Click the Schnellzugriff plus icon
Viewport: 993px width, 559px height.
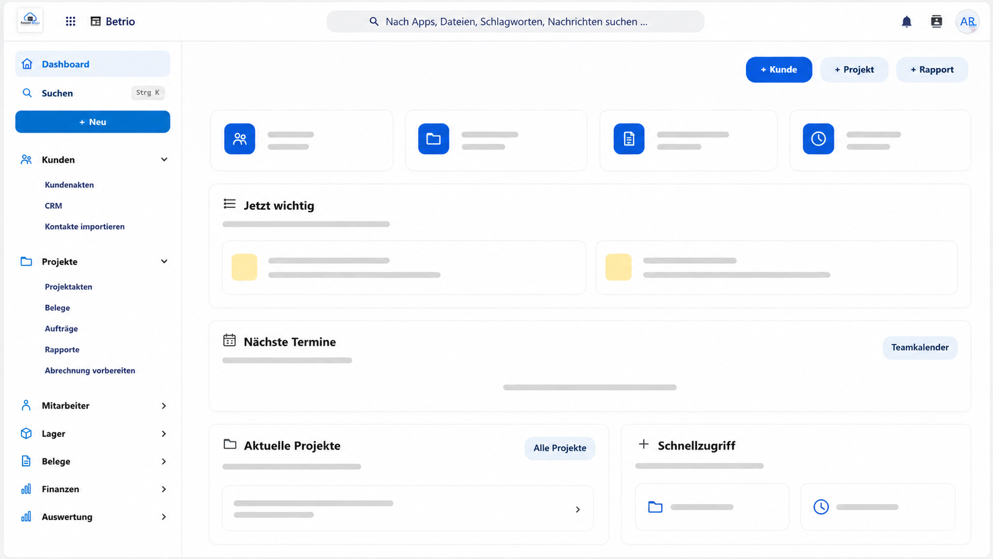[643, 444]
